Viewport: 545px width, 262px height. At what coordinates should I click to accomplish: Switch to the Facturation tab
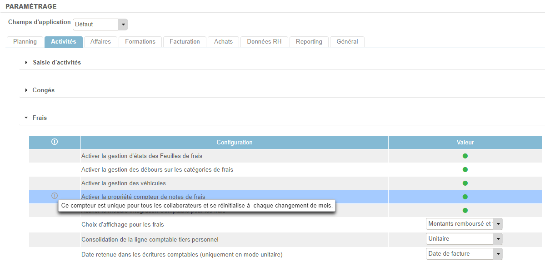185,42
